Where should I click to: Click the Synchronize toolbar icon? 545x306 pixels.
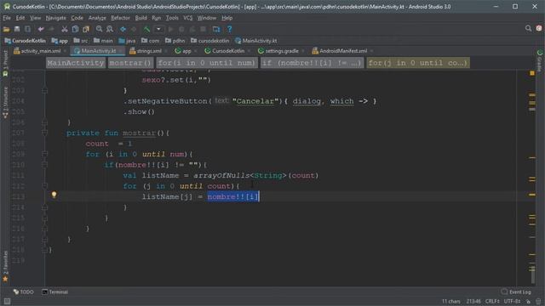pos(27,29)
